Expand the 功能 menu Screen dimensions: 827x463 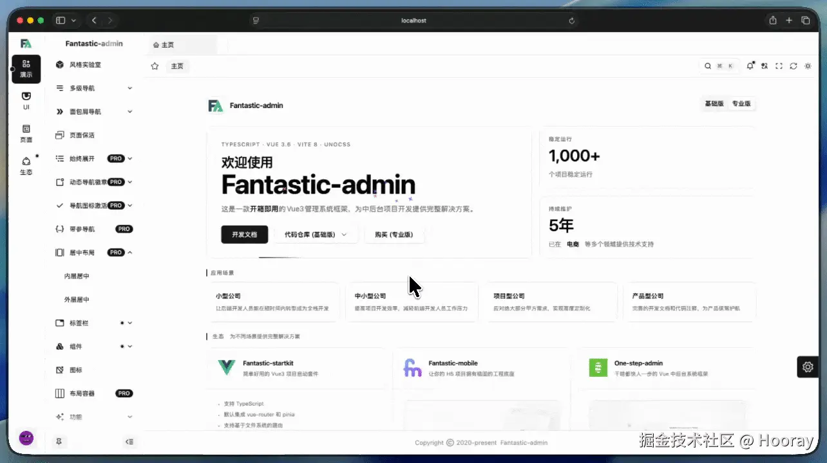[x=94, y=417]
